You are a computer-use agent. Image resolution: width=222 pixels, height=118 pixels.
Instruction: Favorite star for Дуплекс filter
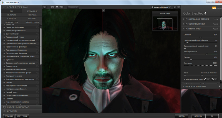[x=4, y=60]
